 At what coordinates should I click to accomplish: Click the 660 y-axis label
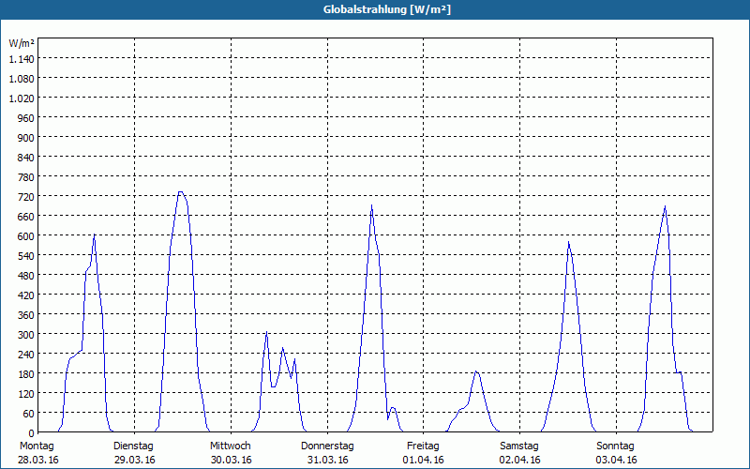(x=27, y=217)
